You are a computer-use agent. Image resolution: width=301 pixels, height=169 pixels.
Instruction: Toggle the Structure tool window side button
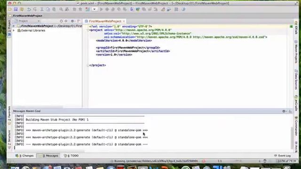pos(9,139)
